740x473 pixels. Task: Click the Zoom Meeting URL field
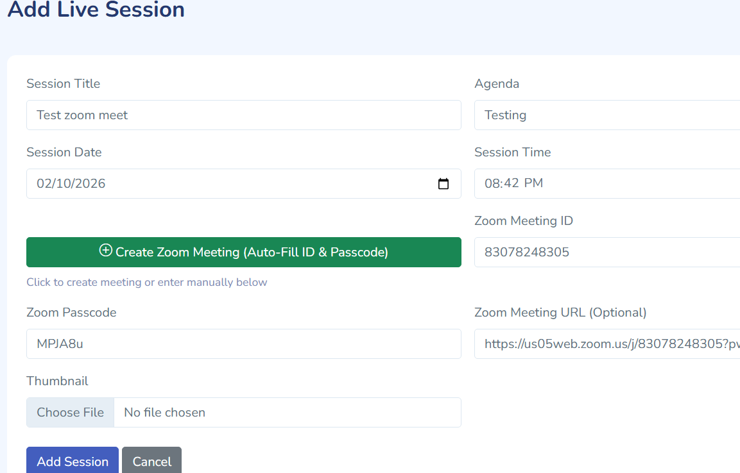coord(607,344)
